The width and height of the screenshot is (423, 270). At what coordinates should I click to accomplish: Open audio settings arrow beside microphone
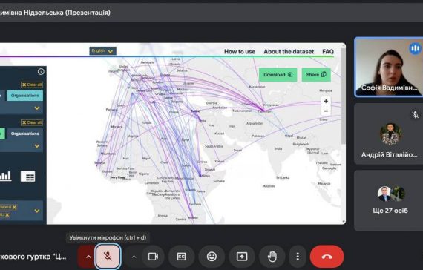(x=88, y=257)
